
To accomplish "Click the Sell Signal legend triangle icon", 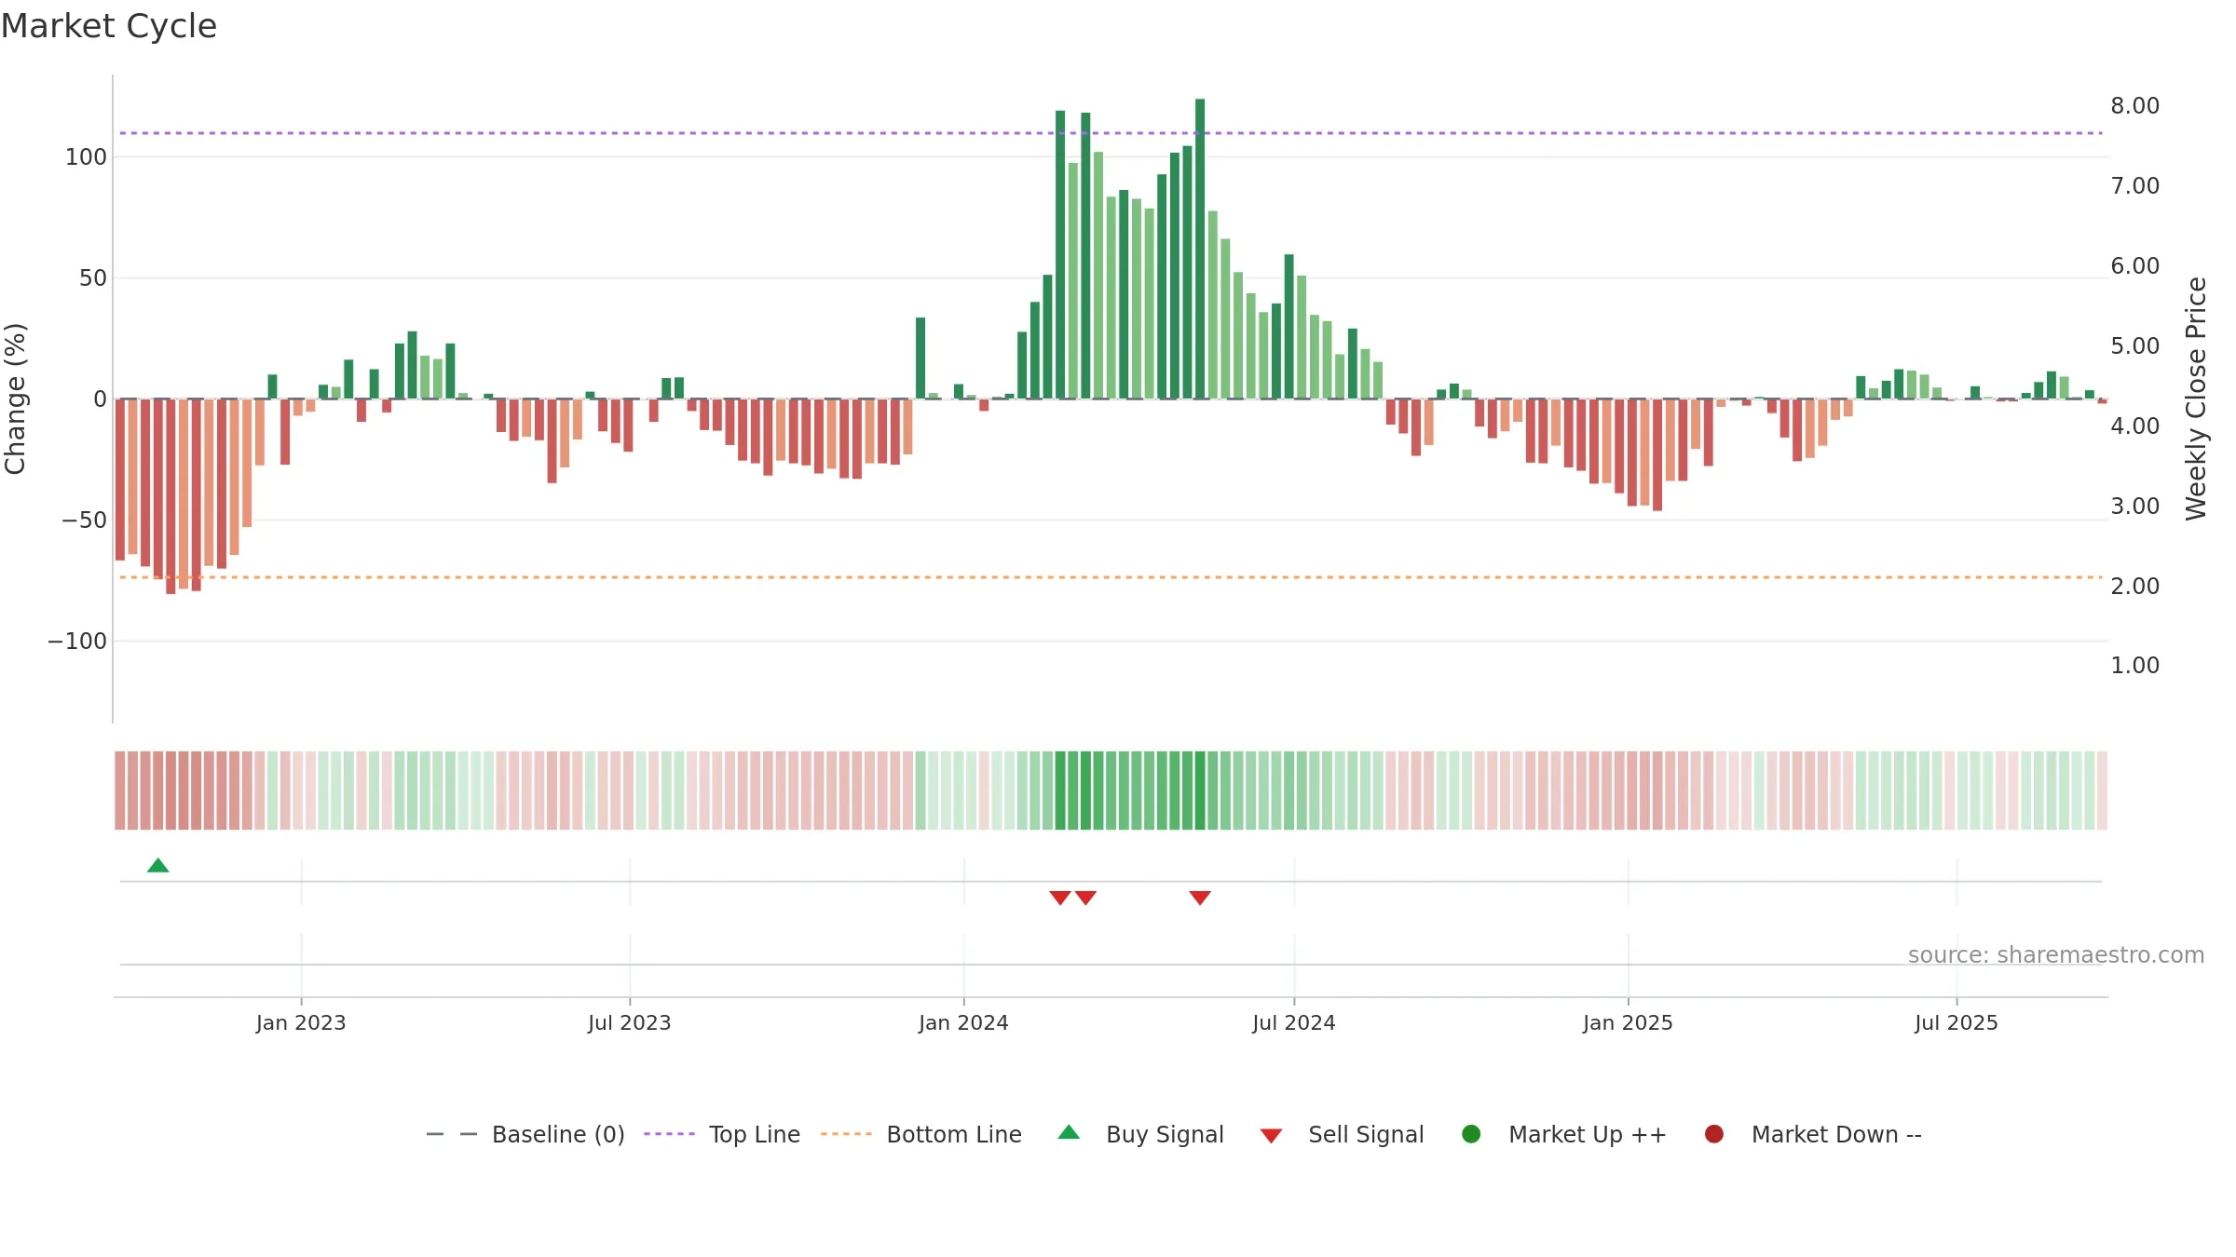I will 1272,1136.
